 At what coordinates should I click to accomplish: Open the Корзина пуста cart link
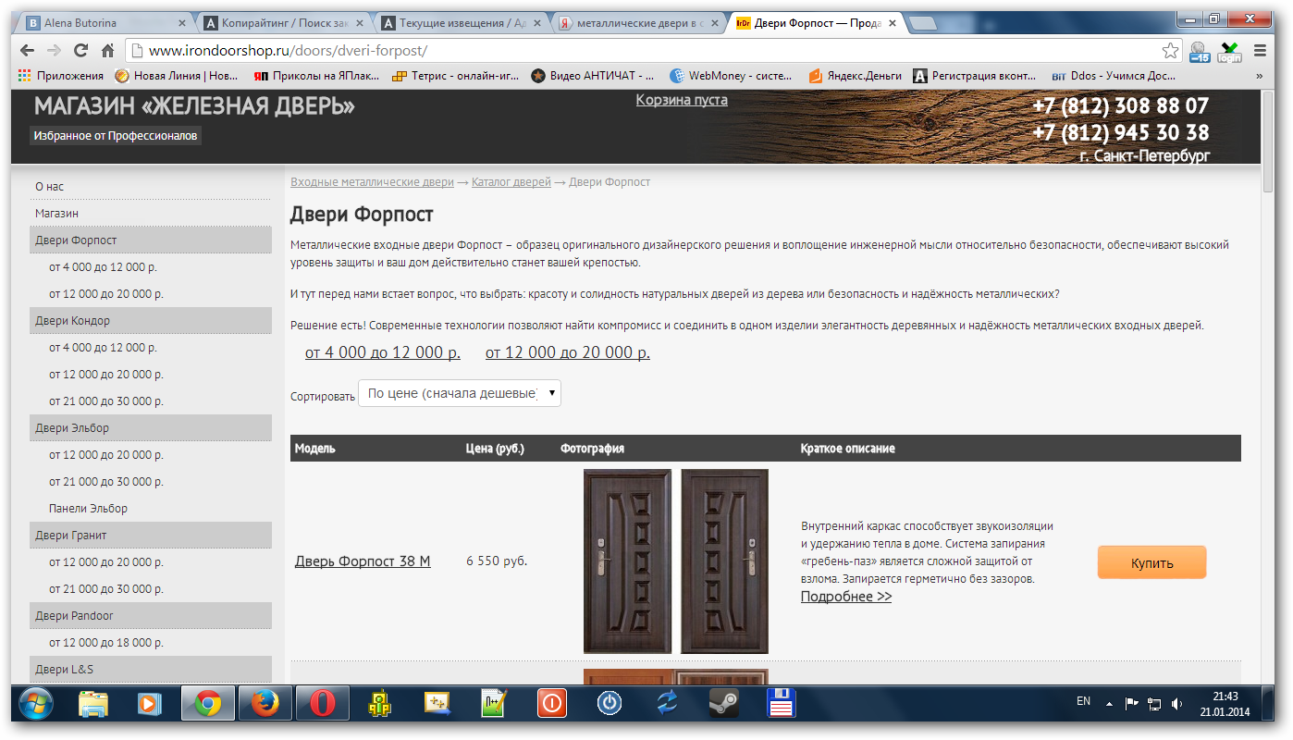pyautogui.click(x=682, y=99)
